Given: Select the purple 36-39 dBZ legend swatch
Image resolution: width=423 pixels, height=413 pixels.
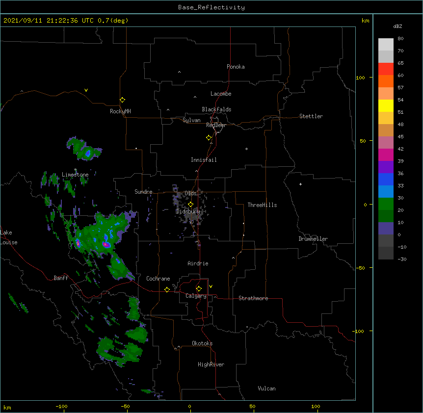Looking at the screenshot, I should (386, 167).
